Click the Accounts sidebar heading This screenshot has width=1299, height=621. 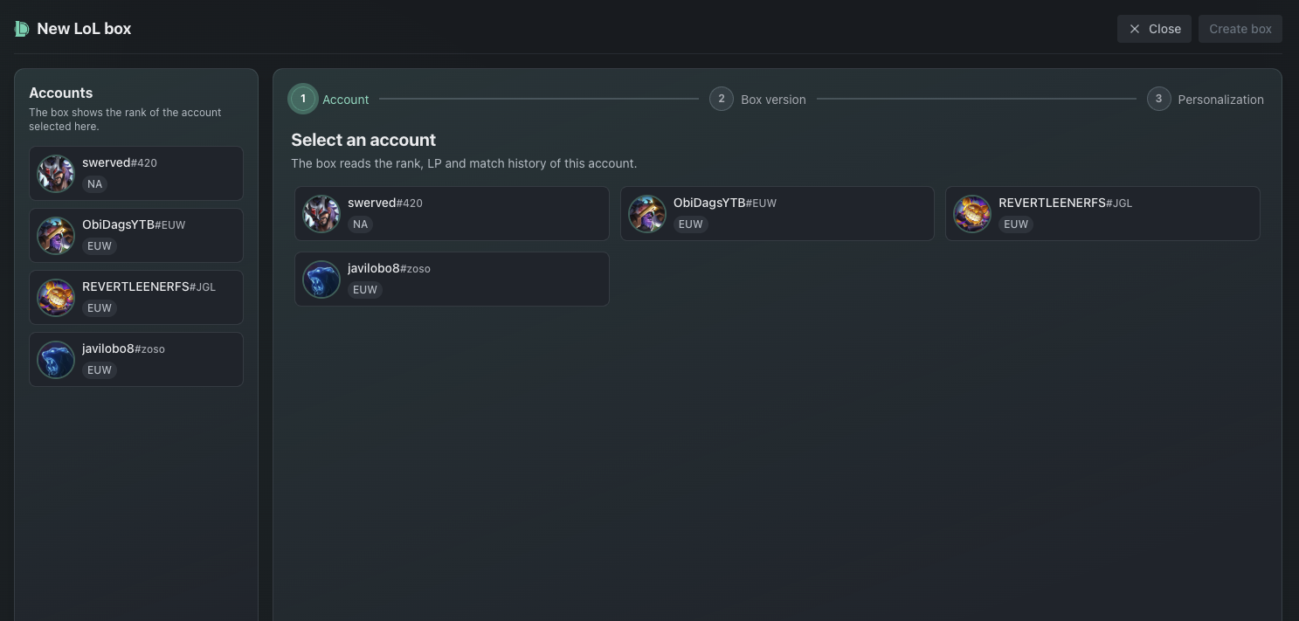pyautogui.click(x=61, y=93)
